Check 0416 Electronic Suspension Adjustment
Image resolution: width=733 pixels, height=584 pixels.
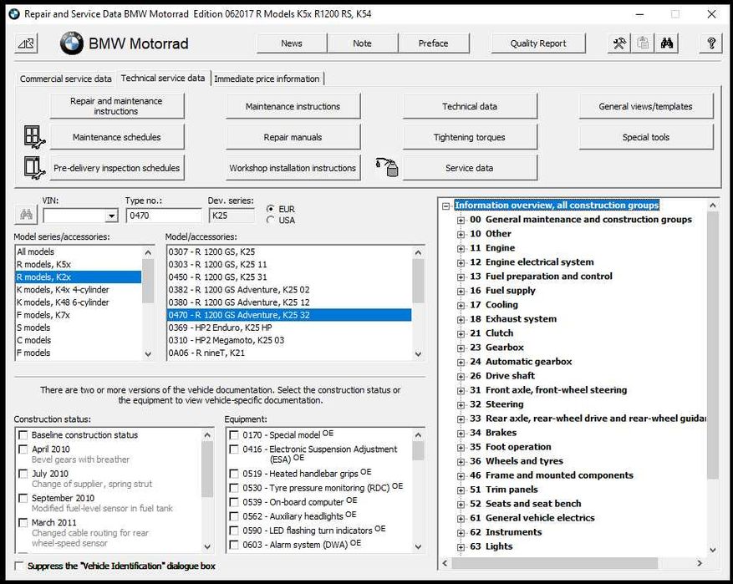(234, 449)
